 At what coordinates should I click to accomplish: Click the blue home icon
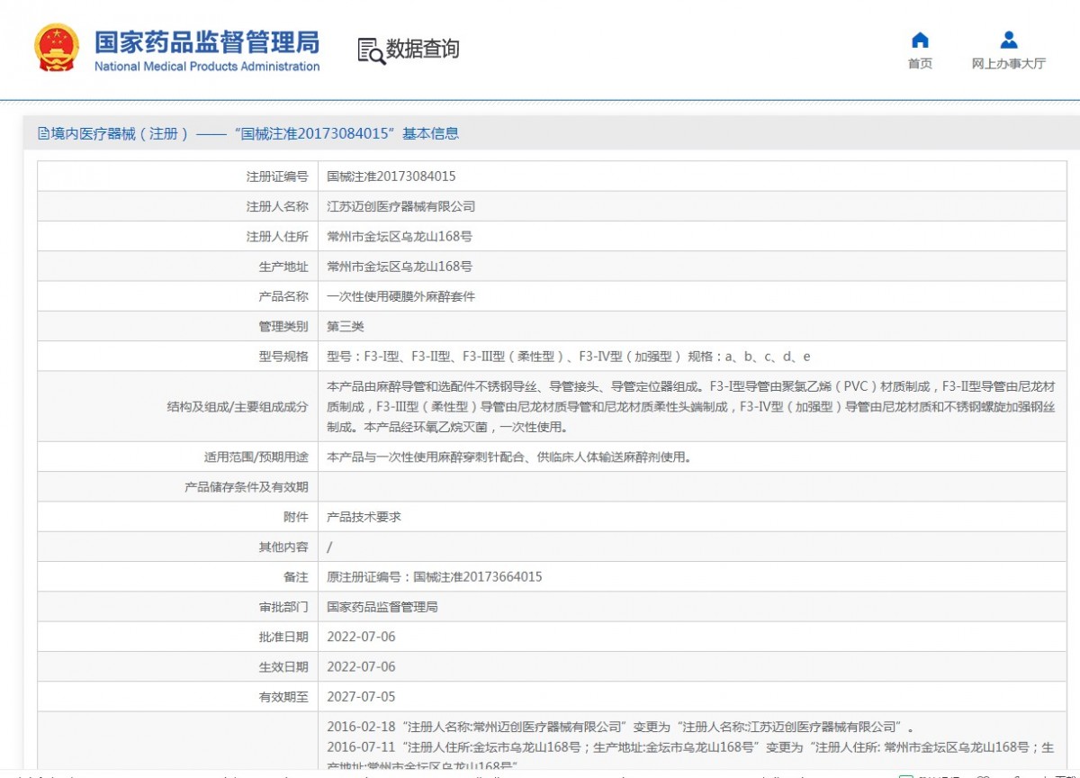[920, 41]
